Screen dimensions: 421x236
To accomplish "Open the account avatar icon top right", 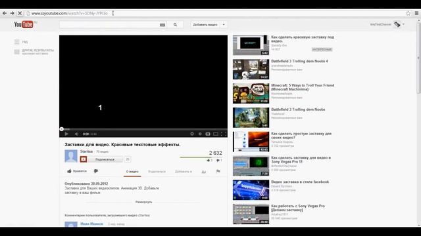I will click(x=397, y=24).
